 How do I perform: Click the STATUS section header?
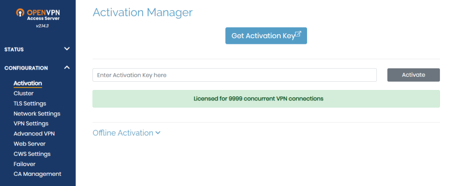14,49
